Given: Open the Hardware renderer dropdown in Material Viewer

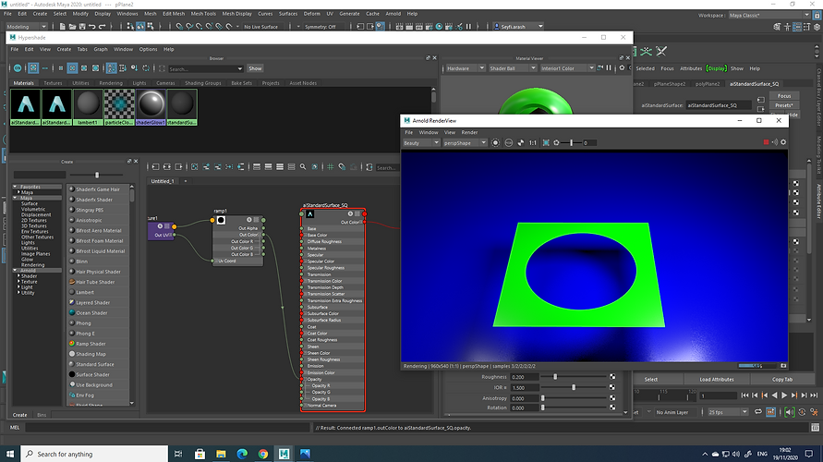Looking at the screenshot, I should coord(465,68).
